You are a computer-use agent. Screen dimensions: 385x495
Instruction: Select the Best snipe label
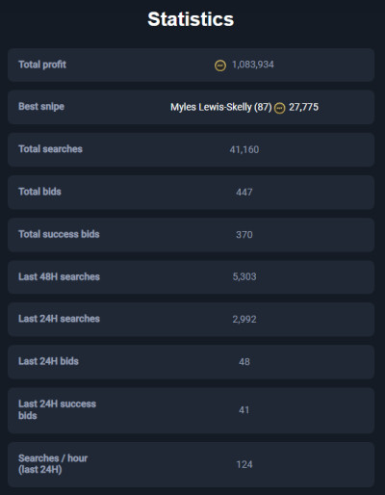(x=41, y=106)
